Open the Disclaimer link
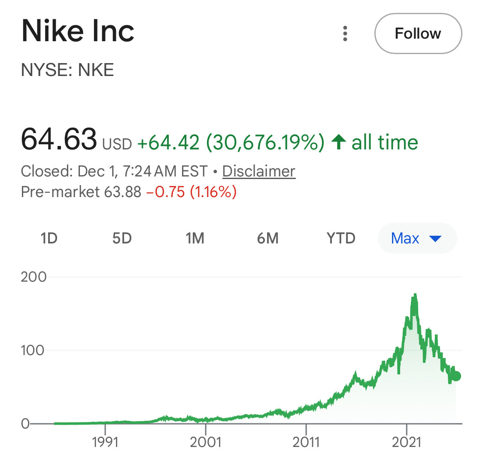This screenshot has height=459, width=483. coord(259,171)
